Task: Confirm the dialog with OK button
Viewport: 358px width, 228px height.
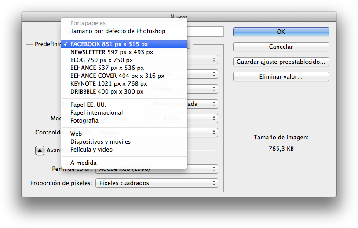Action: click(281, 32)
